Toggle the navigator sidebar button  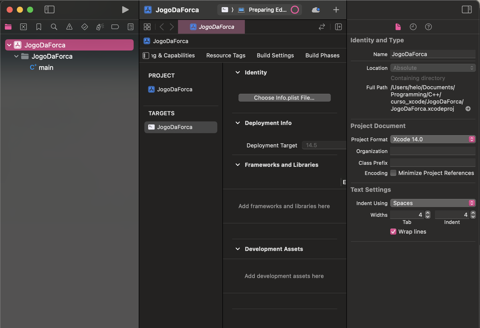point(49,10)
